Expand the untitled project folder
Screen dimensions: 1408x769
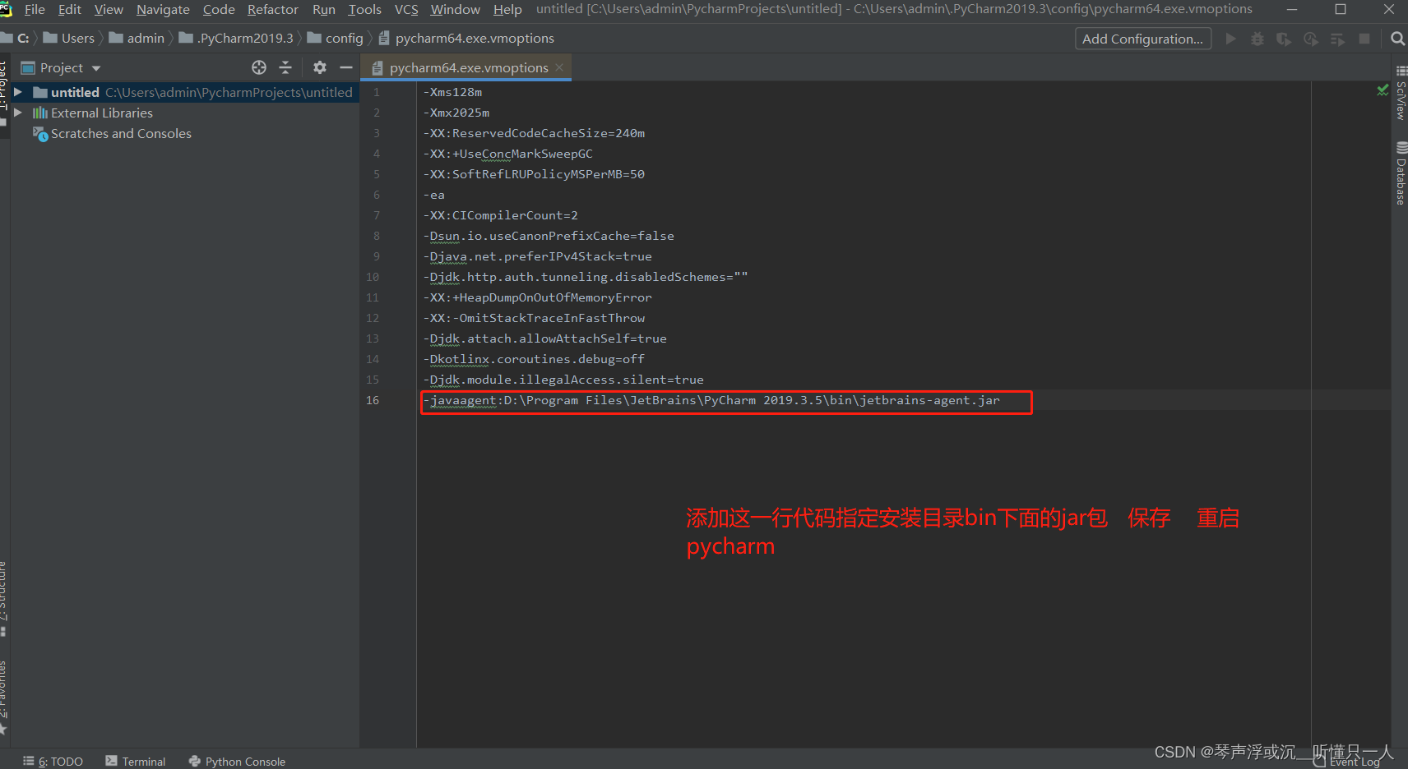[18, 92]
